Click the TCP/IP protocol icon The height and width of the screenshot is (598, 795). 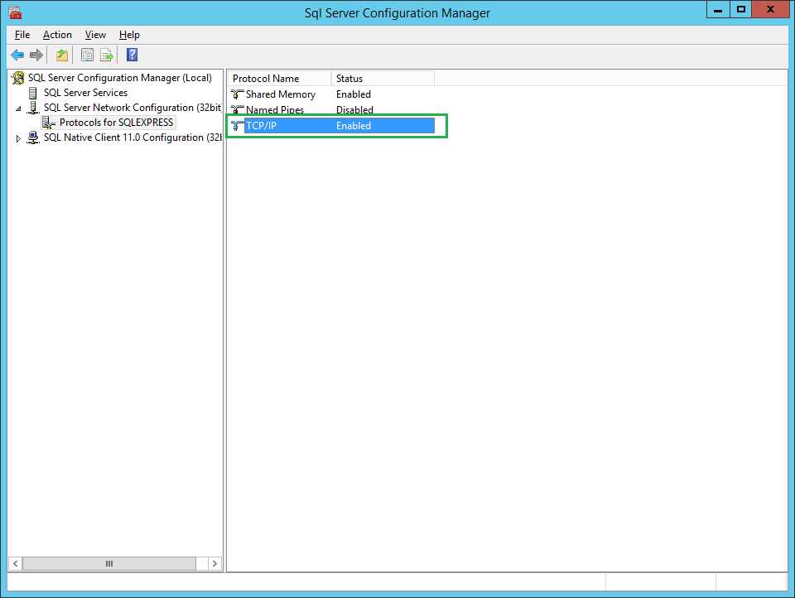(x=238, y=125)
